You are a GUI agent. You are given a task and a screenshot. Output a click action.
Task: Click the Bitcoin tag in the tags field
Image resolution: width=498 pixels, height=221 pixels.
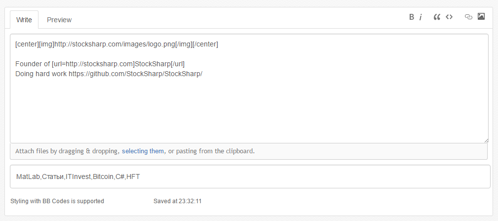103,177
